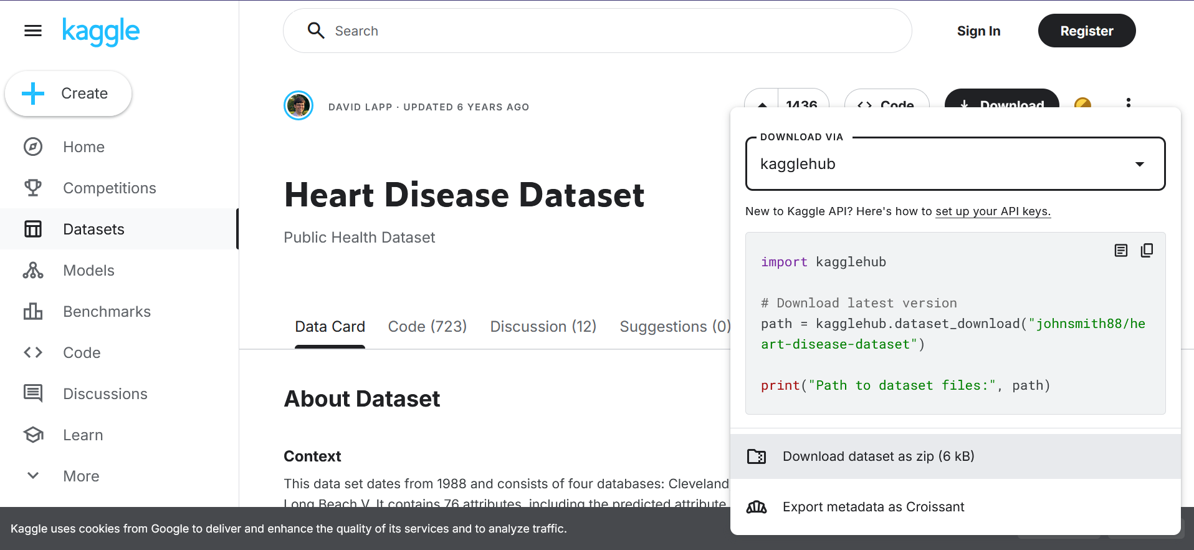The width and height of the screenshot is (1194, 550).
Task: Copy the kagglehub code snippet
Action: click(x=1147, y=250)
